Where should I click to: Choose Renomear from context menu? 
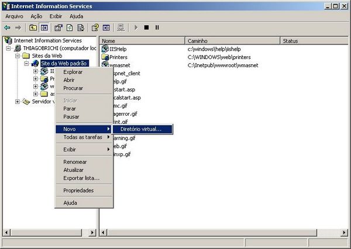click(84, 162)
